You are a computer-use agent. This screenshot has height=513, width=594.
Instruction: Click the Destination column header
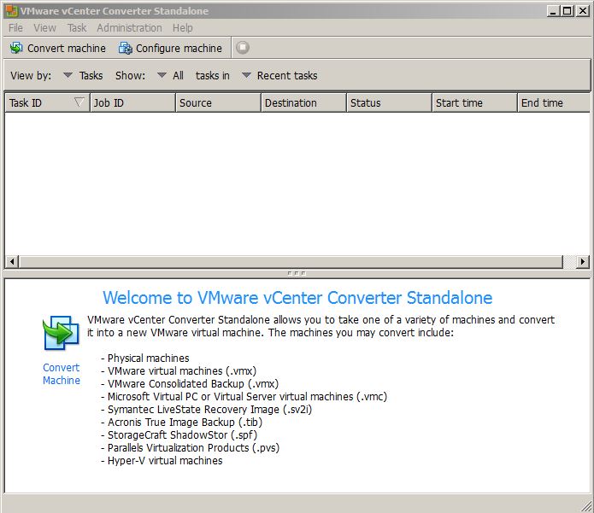pyautogui.click(x=303, y=103)
